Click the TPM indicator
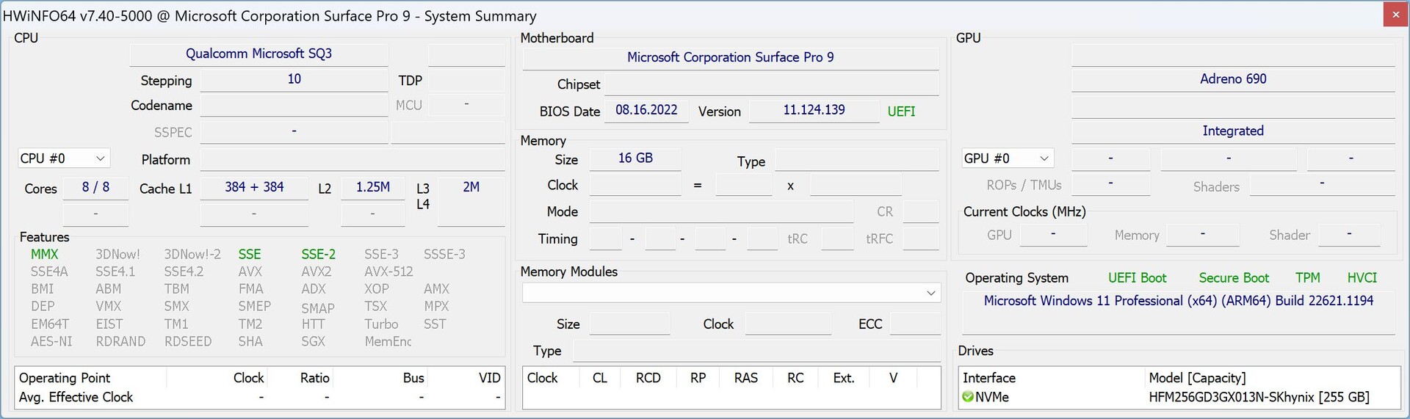Image resolution: width=1410 pixels, height=419 pixels. pos(1307,278)
